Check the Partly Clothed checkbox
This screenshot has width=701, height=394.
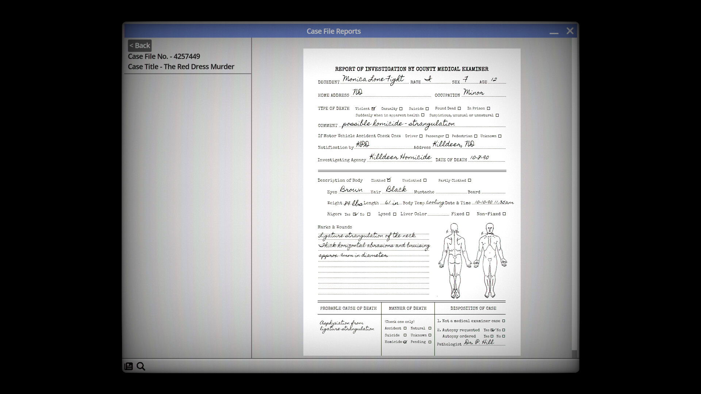tap(470, 180)
